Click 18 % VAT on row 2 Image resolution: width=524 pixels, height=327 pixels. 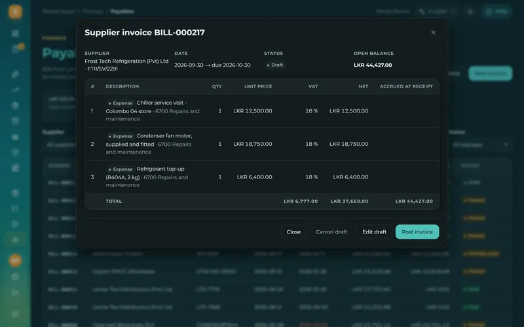[312, 144]
